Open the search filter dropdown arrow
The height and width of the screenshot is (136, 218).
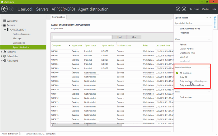111,37
